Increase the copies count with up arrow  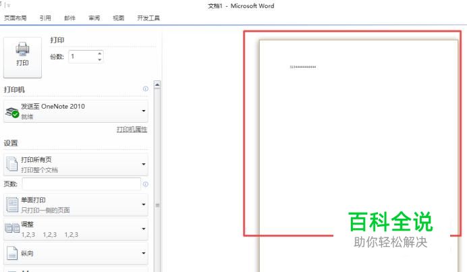tap(100, 53)
